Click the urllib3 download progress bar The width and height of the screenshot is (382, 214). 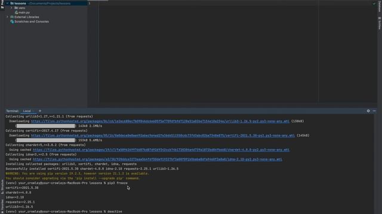tap(45, 126)
